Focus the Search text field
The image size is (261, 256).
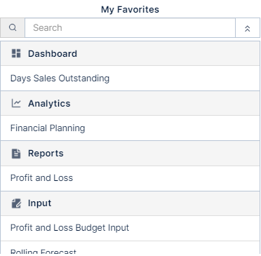click(130, 28)
